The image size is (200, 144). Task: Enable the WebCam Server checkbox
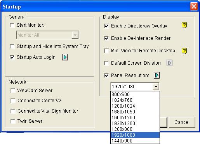13,91
